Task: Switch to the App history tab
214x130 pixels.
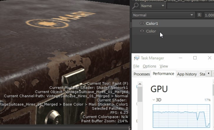Action: pyautogui.click(x=187, y=74)
